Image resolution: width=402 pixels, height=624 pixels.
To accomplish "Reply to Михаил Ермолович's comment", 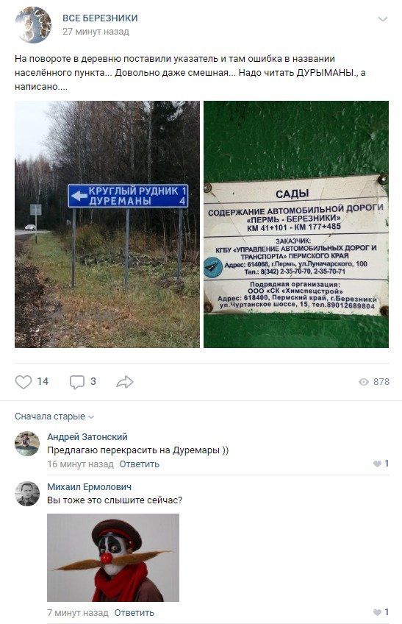I will (134, 613).
